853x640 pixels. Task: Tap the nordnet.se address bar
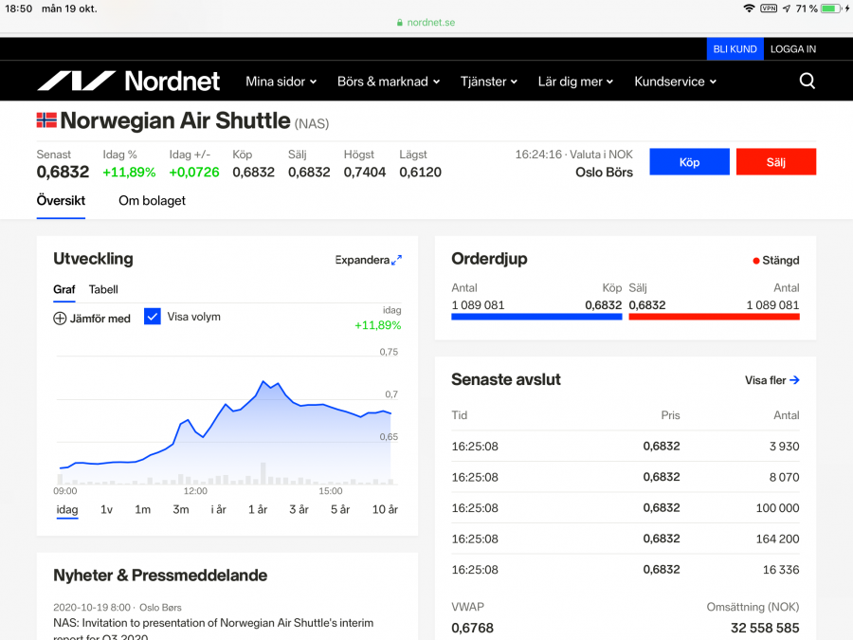click(x=426, y=22)
